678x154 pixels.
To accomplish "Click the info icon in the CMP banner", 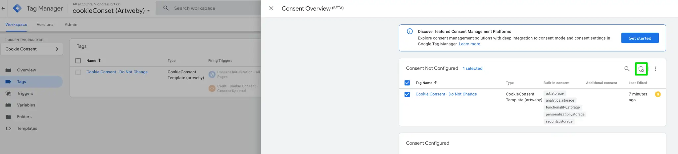I will pos(410,31).
